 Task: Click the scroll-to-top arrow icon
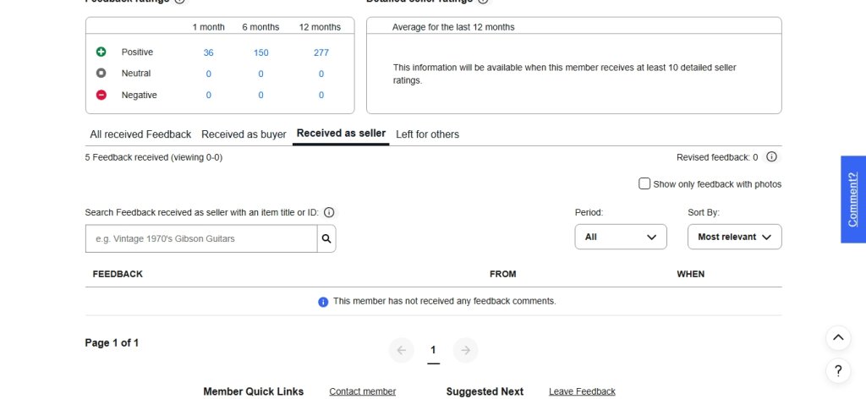837,338
